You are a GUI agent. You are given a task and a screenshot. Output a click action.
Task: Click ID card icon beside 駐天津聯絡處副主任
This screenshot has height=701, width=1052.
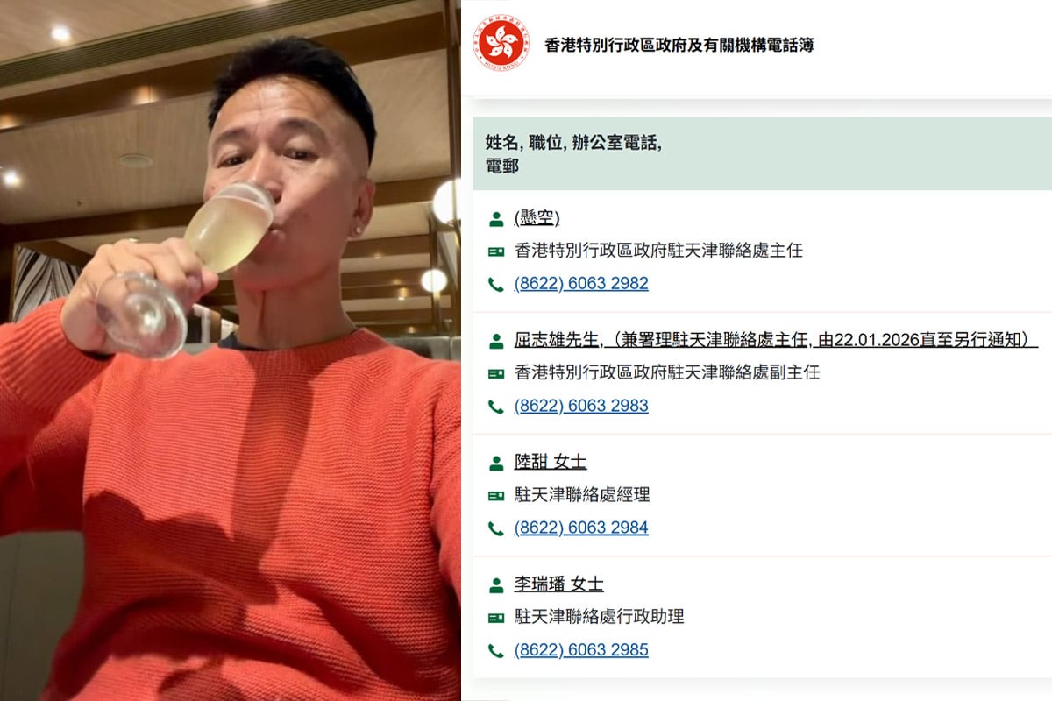pyautogui.click(x=496, y=372)
